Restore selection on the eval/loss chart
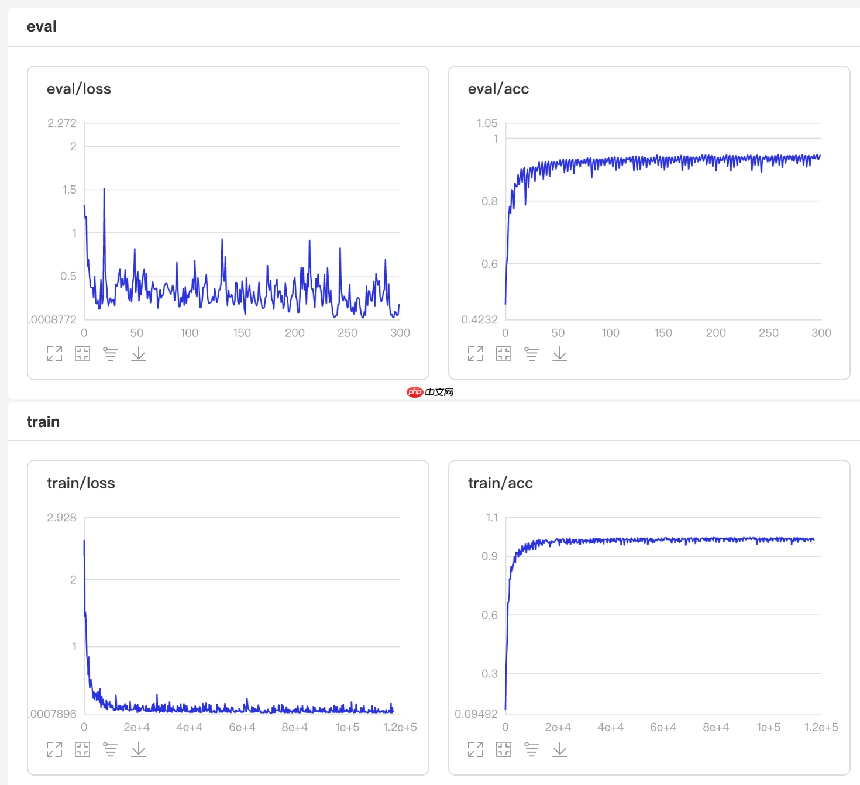This screenshot has height=785, width=860. [x=82, y=354]
